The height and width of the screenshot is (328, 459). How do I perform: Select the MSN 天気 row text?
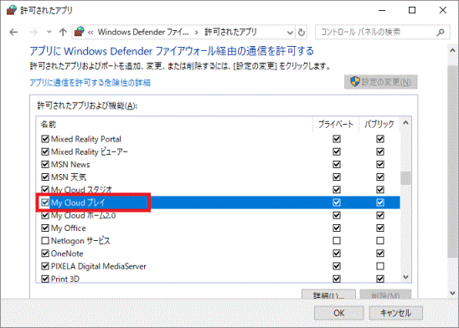(69, 177)
